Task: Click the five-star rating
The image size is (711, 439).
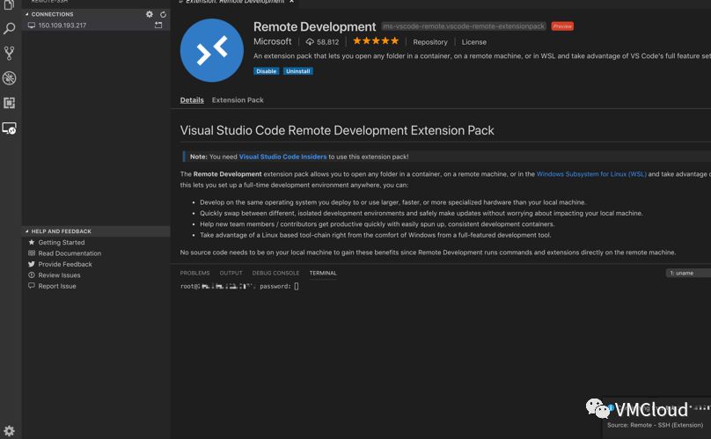Action: pyautogui.click(x=376, y=40)
